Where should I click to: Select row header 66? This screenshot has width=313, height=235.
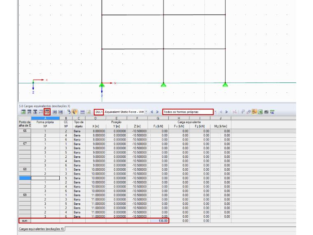tap(25, 131)
